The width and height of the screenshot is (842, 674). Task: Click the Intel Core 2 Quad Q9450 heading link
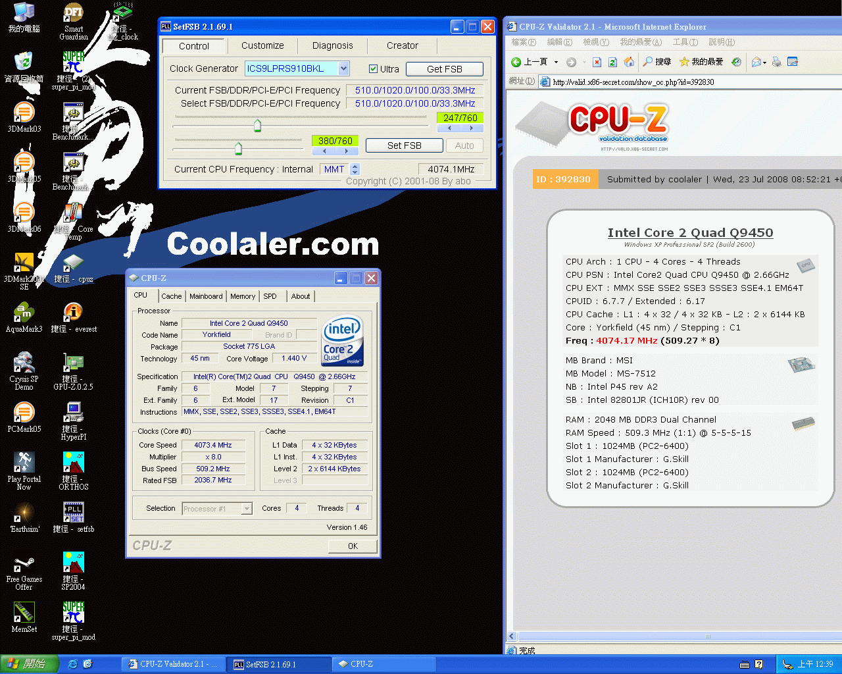point(690,232)
